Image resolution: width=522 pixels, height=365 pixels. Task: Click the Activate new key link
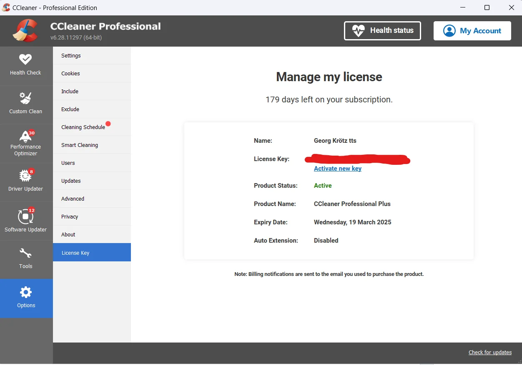click(338, 169)
